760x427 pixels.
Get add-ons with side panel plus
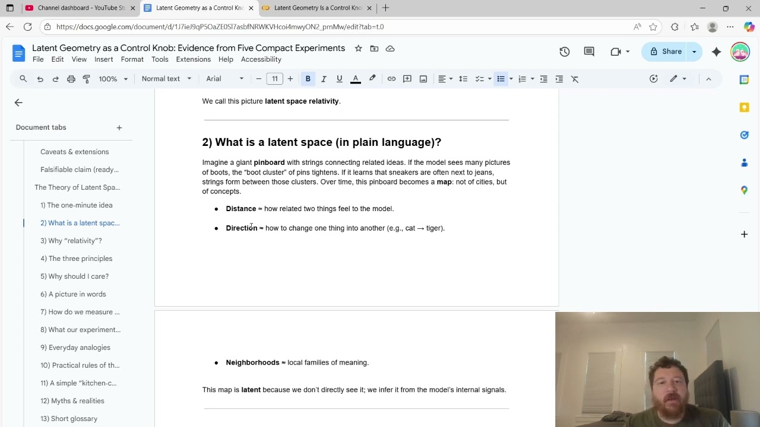coord(744,234)
